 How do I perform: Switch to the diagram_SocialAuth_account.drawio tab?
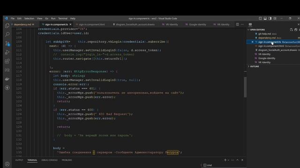[135, 24]
